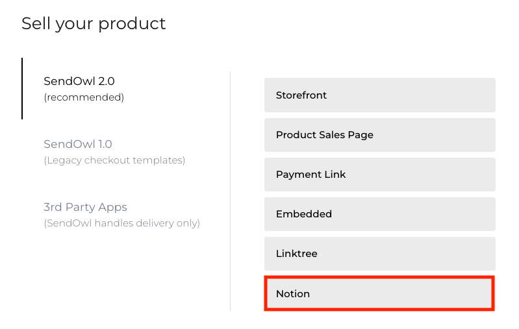
Task: Select the highlighted Notion option
Action: 379,294
